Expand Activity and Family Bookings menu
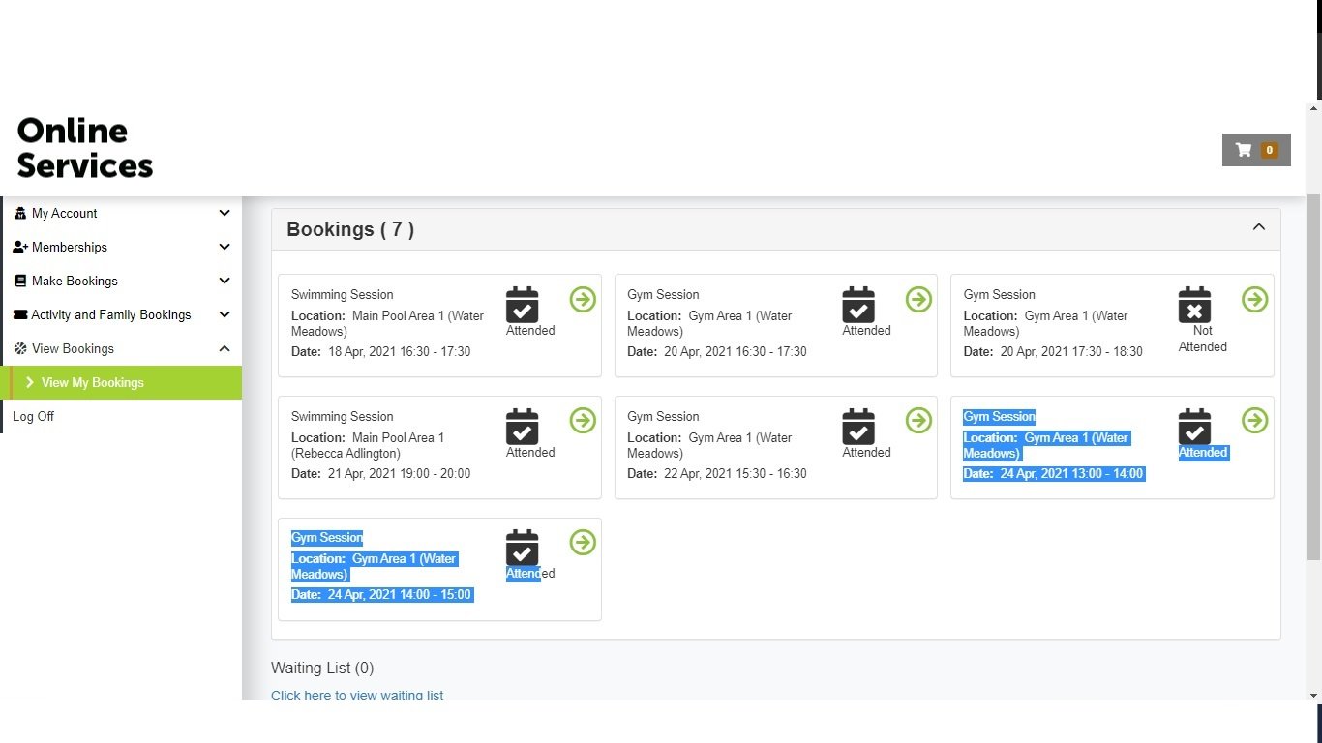 click(121, 315)
